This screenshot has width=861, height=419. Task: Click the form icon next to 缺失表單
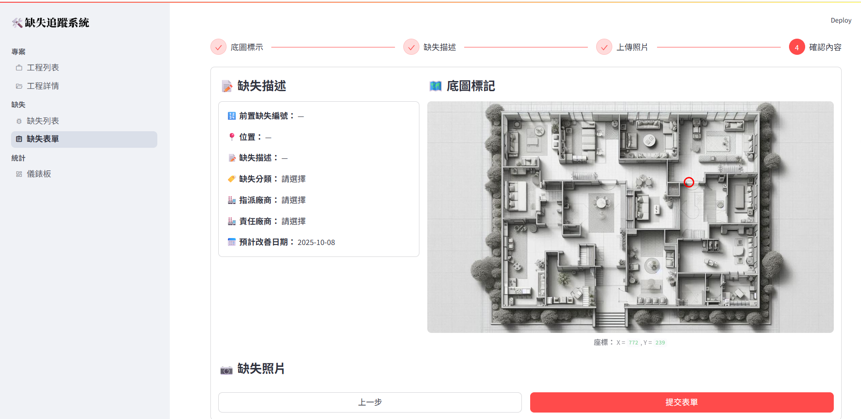tap(19, 139)
